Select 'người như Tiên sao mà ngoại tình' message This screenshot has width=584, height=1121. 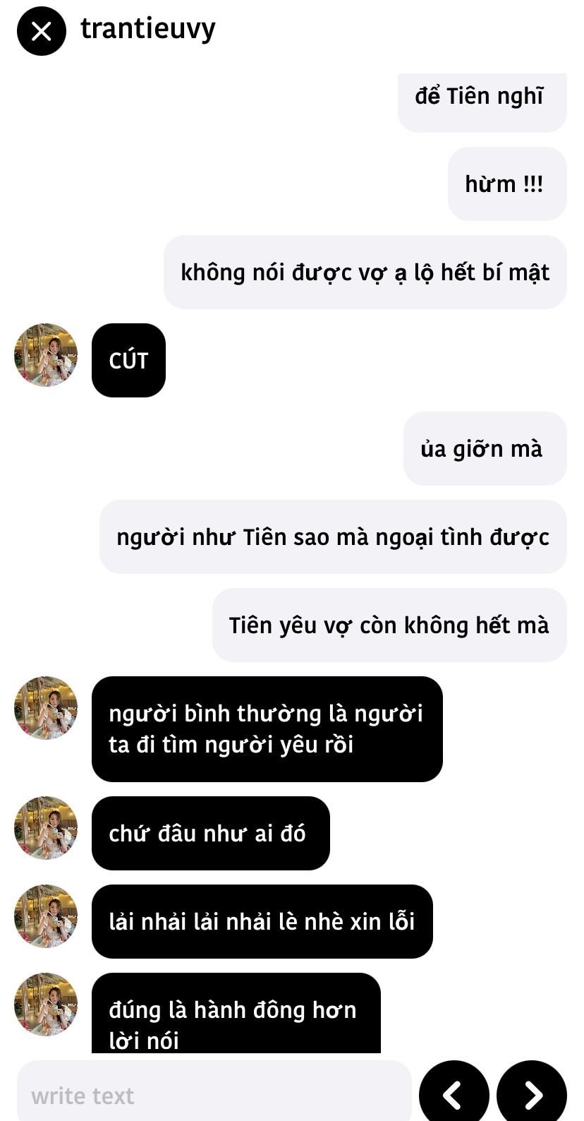pyautogui.click(x=333, y=536)
